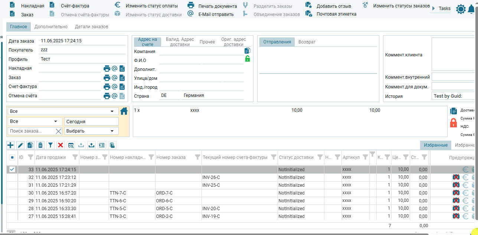Screen dimensions: 478x235
Task: Open filter for Статус доставки column
Action: pos(320,157)
